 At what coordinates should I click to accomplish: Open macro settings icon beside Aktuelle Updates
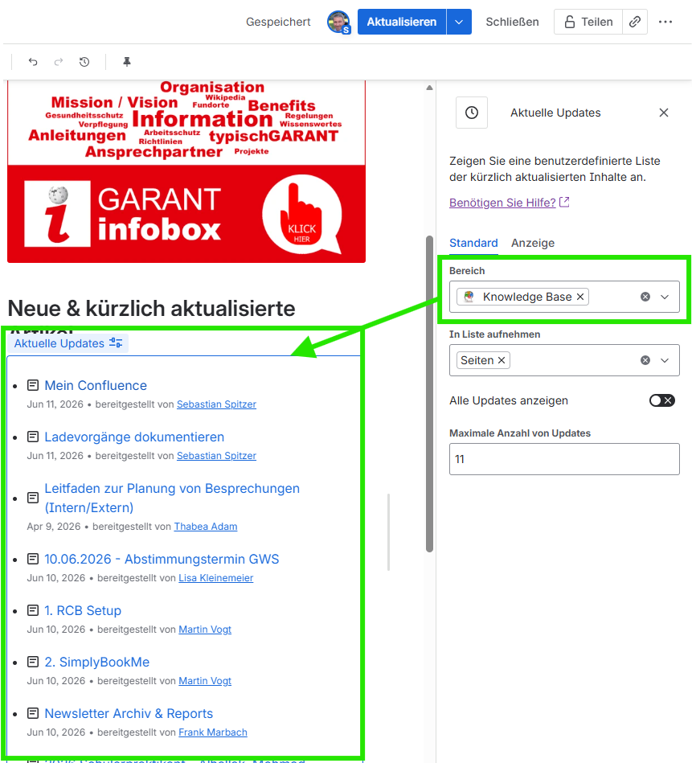tap(116, 343)
